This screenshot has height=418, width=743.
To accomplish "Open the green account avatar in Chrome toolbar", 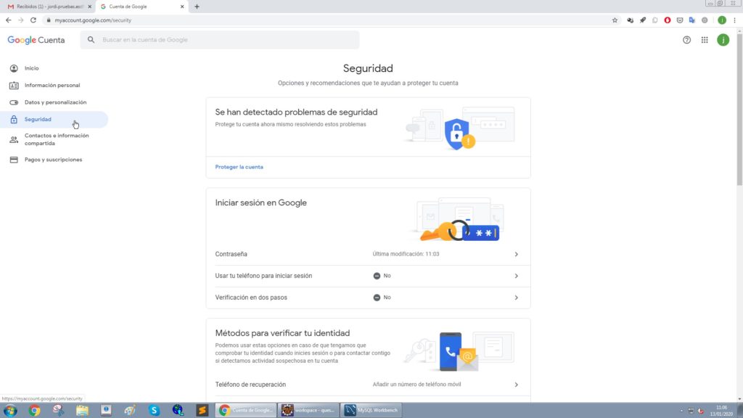I will (723, 20).
